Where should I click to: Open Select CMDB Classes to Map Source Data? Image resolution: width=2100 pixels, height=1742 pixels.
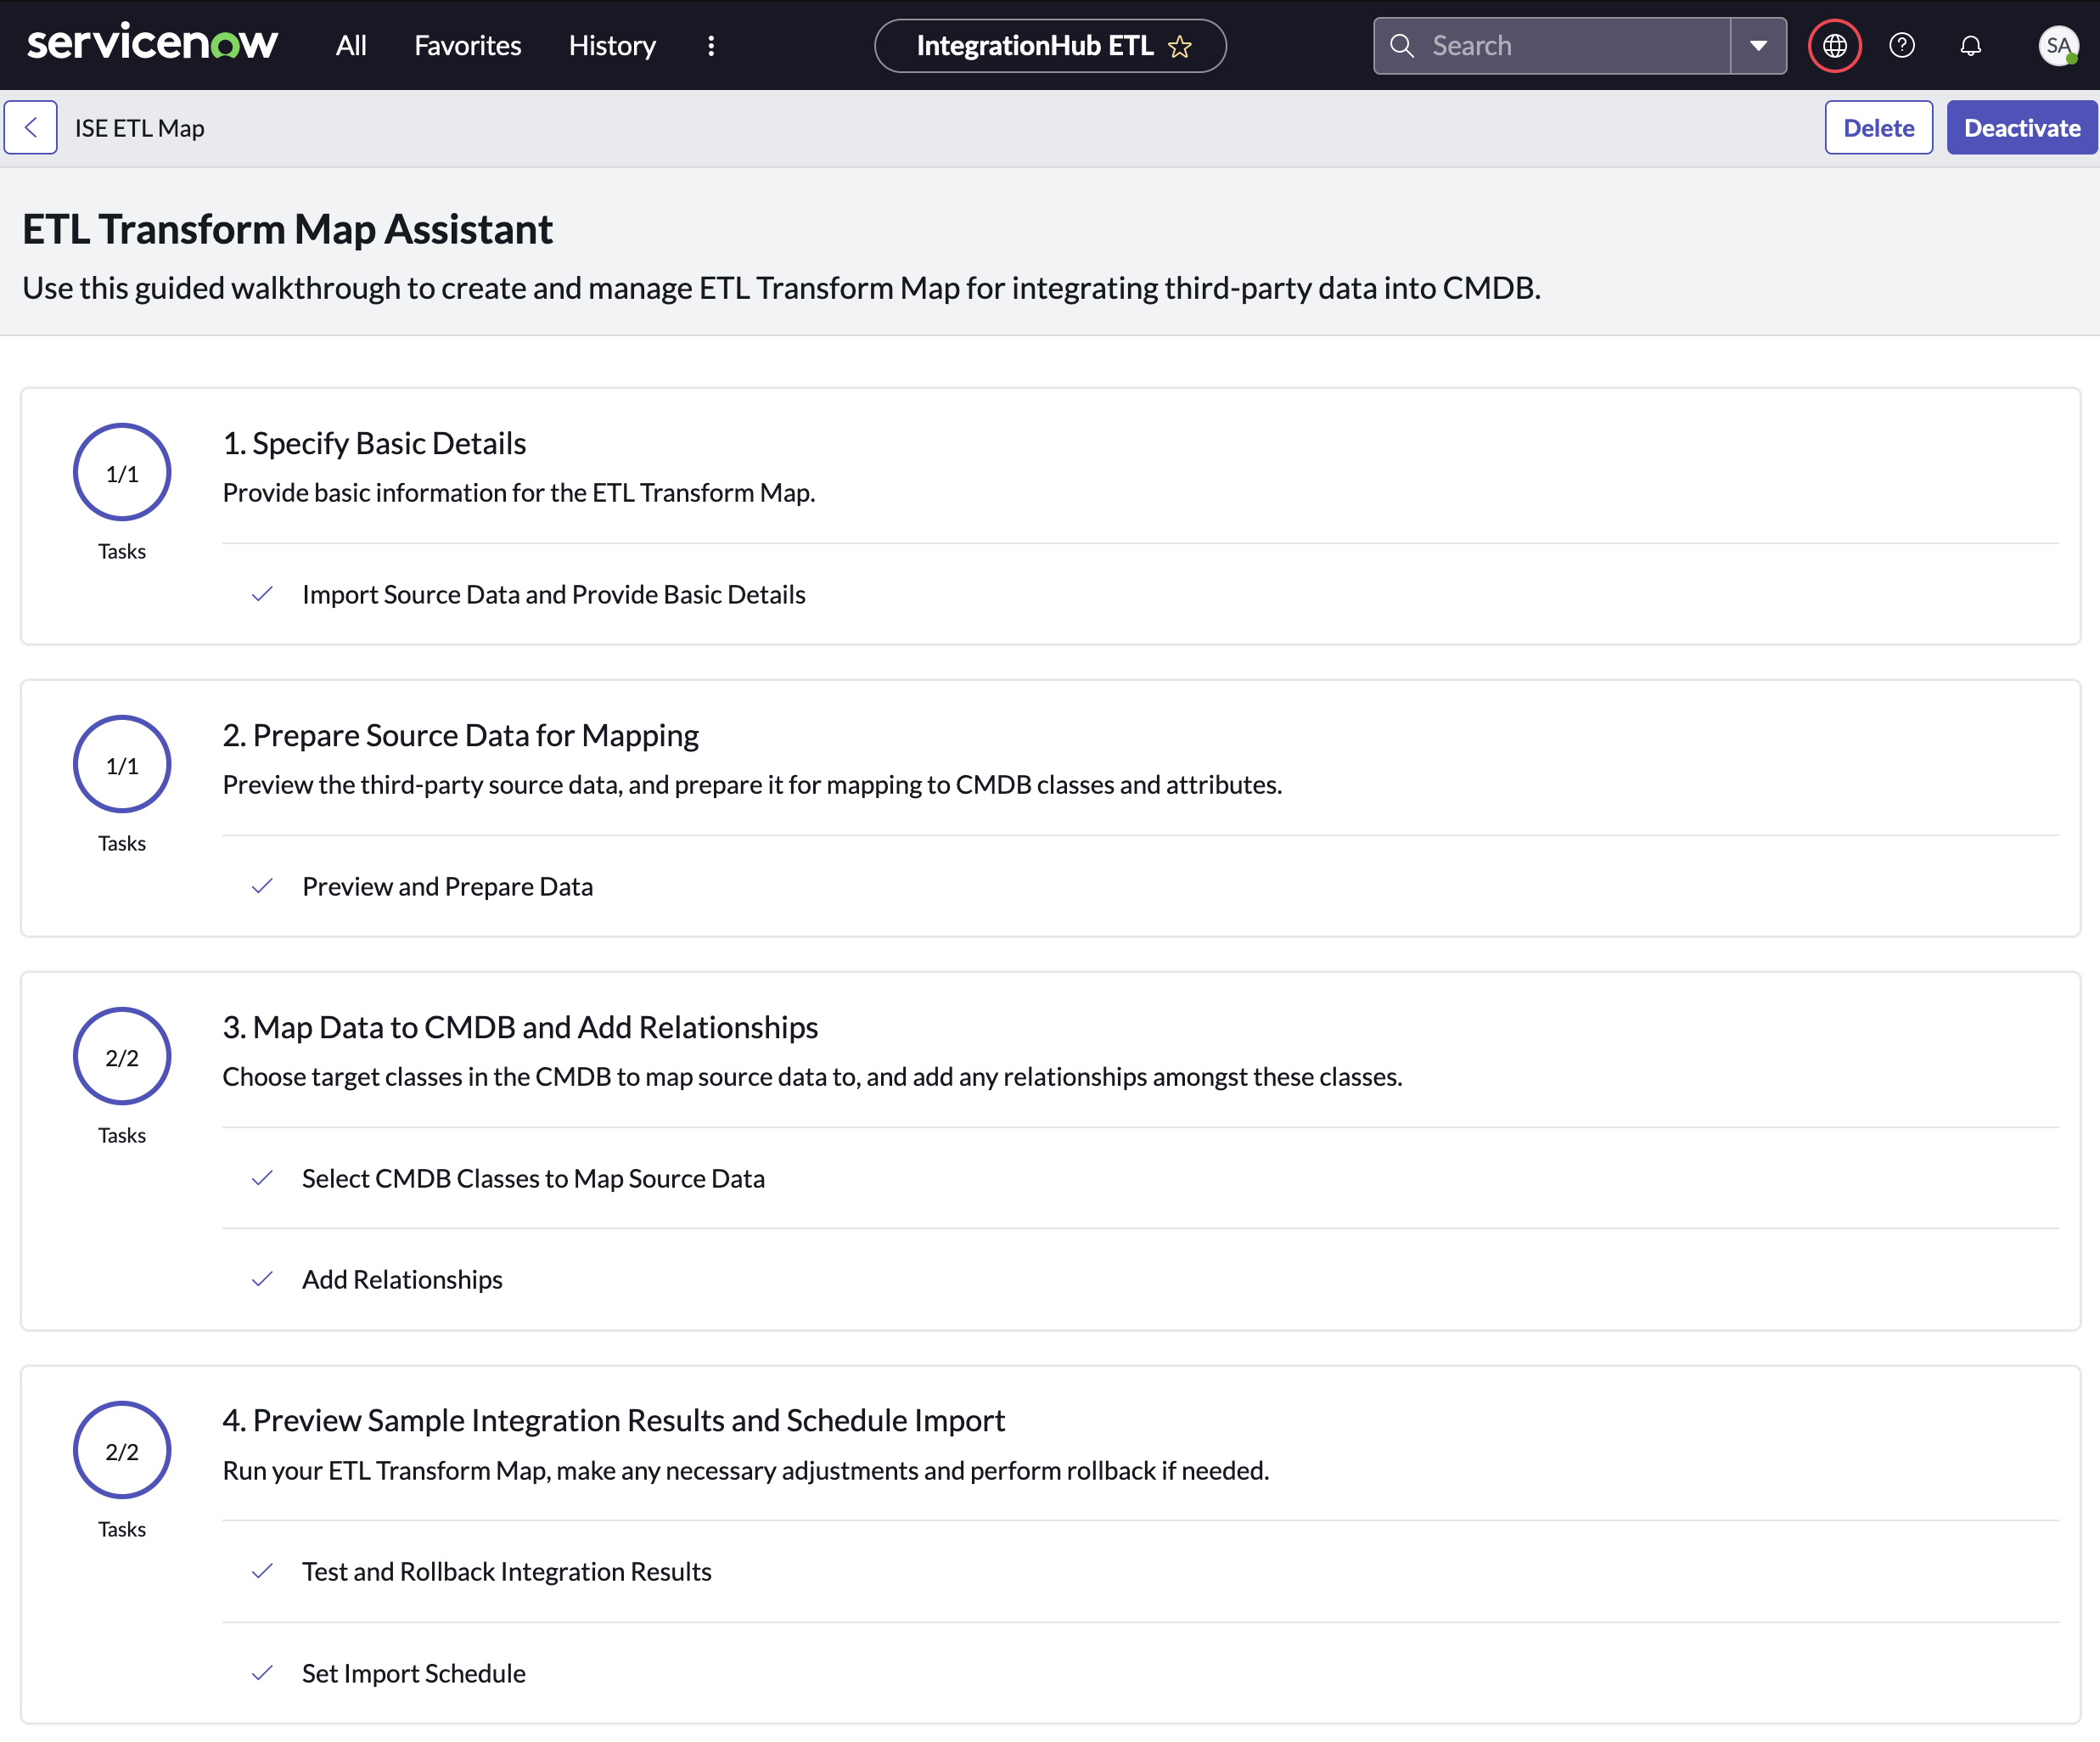(x=533, y=1178)
